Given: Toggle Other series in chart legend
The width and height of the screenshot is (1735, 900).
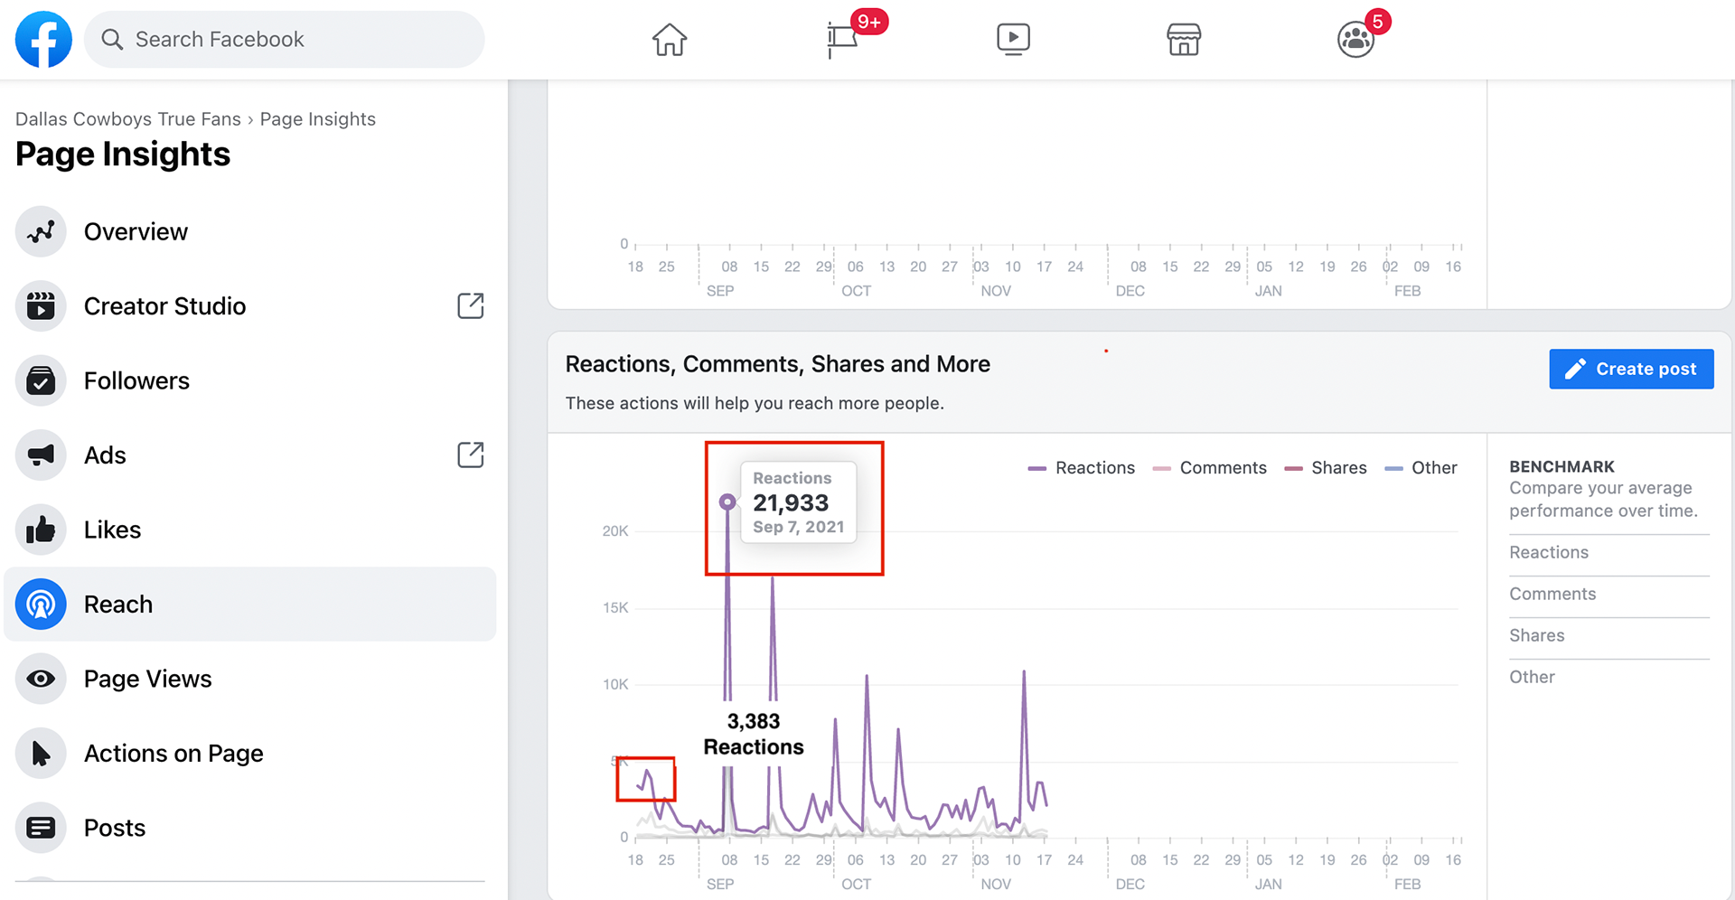Looking at the screenshot, I should (1421, 468).
